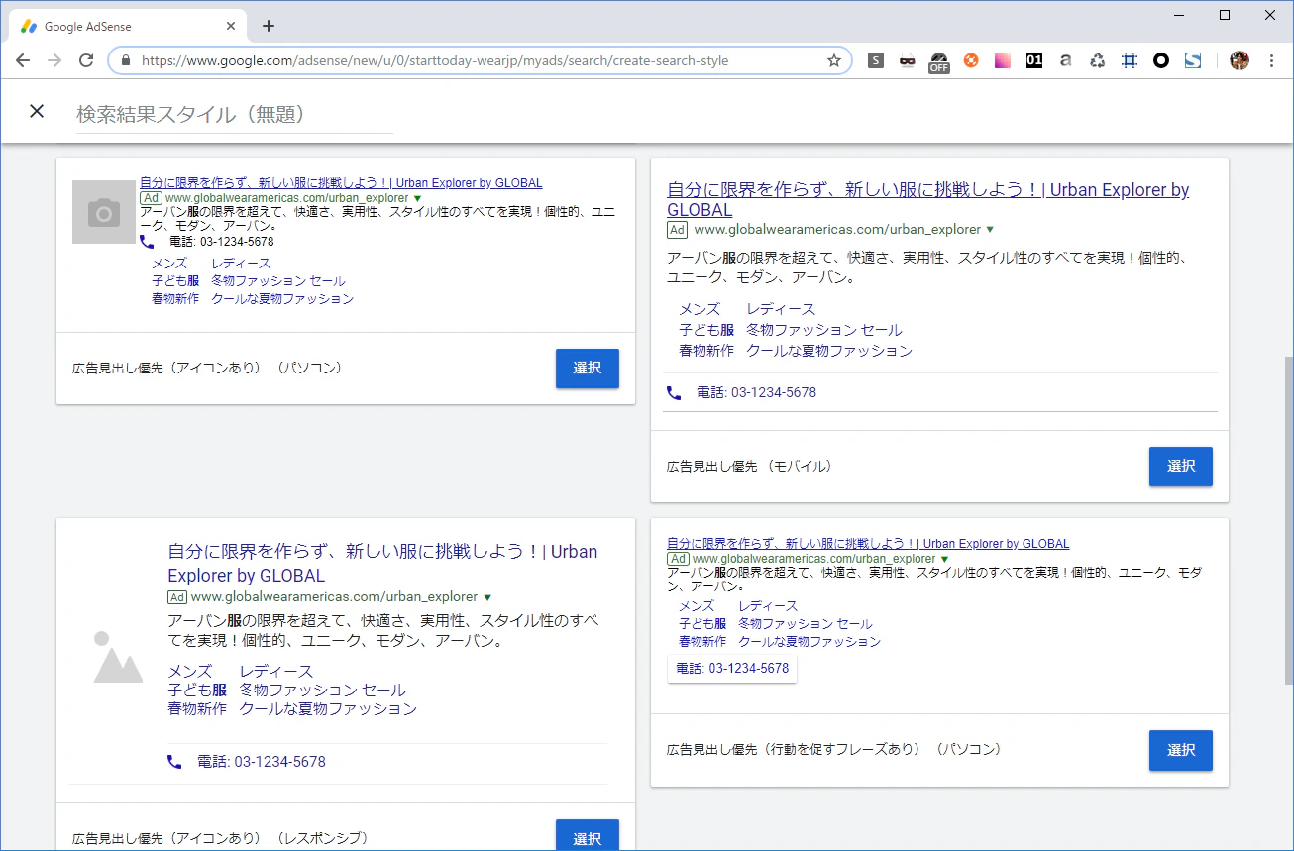Screen dimensions: 1294x851
Task: Reload the AdSense page
Action: pyautogui.click(x=86, y=60)
